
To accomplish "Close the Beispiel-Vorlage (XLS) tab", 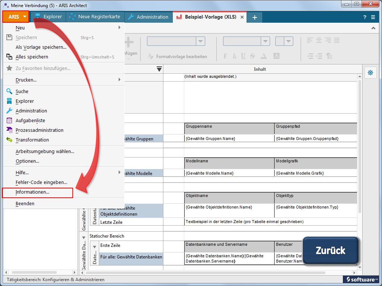I will coord(242,17).
